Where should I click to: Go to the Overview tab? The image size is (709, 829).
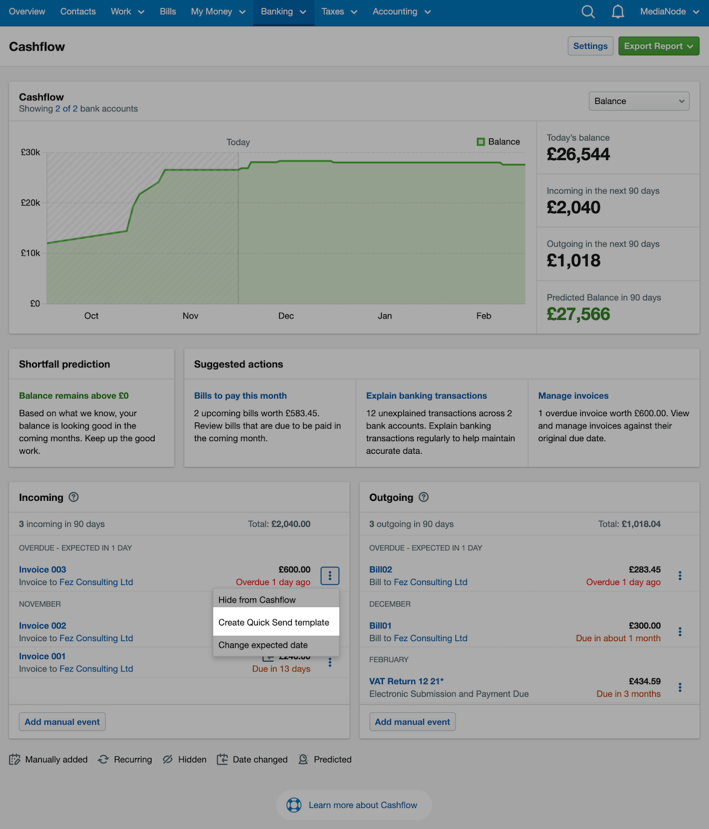[27, 11]
